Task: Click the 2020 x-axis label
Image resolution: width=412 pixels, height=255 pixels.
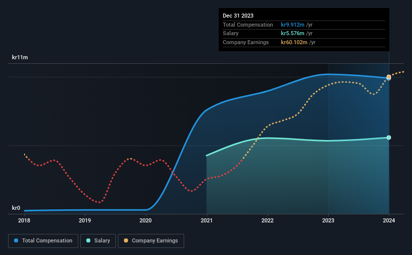Action: [146, 220]
